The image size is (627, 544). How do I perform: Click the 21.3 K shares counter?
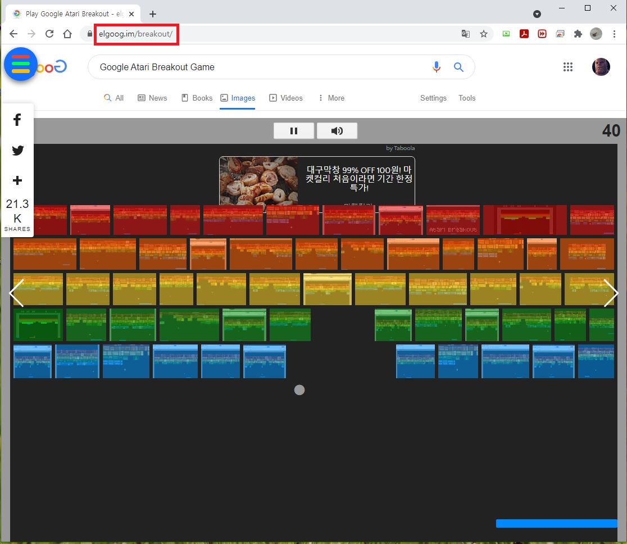point(17,215)
